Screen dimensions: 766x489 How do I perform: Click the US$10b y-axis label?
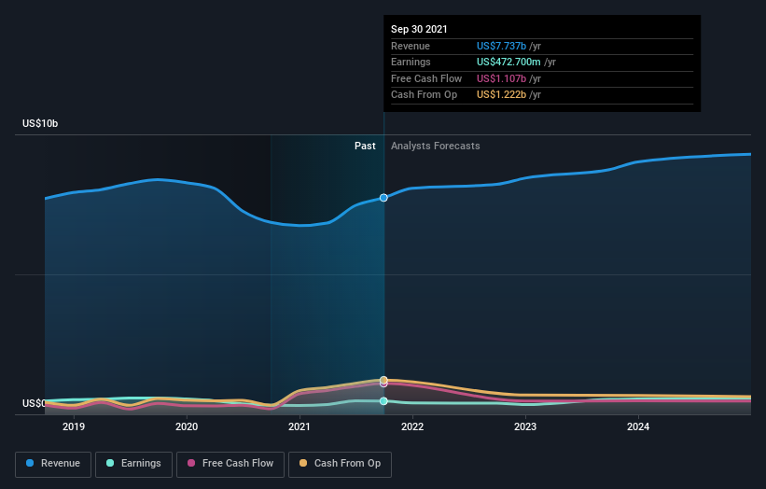coord(40,123)
